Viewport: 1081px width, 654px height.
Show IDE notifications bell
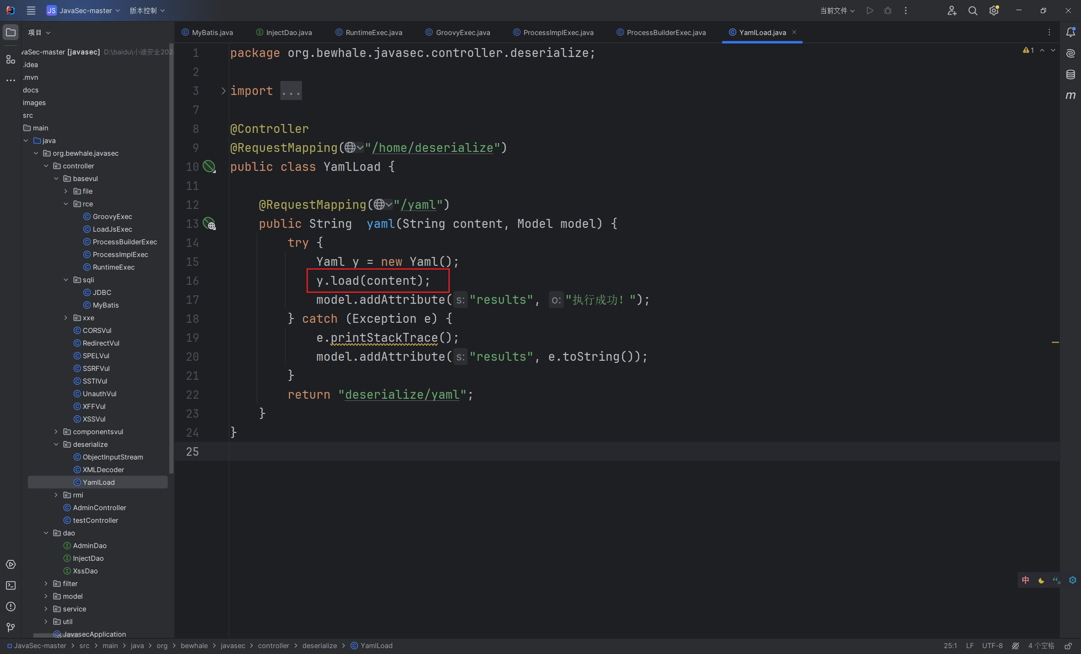tap(1070, 32)
